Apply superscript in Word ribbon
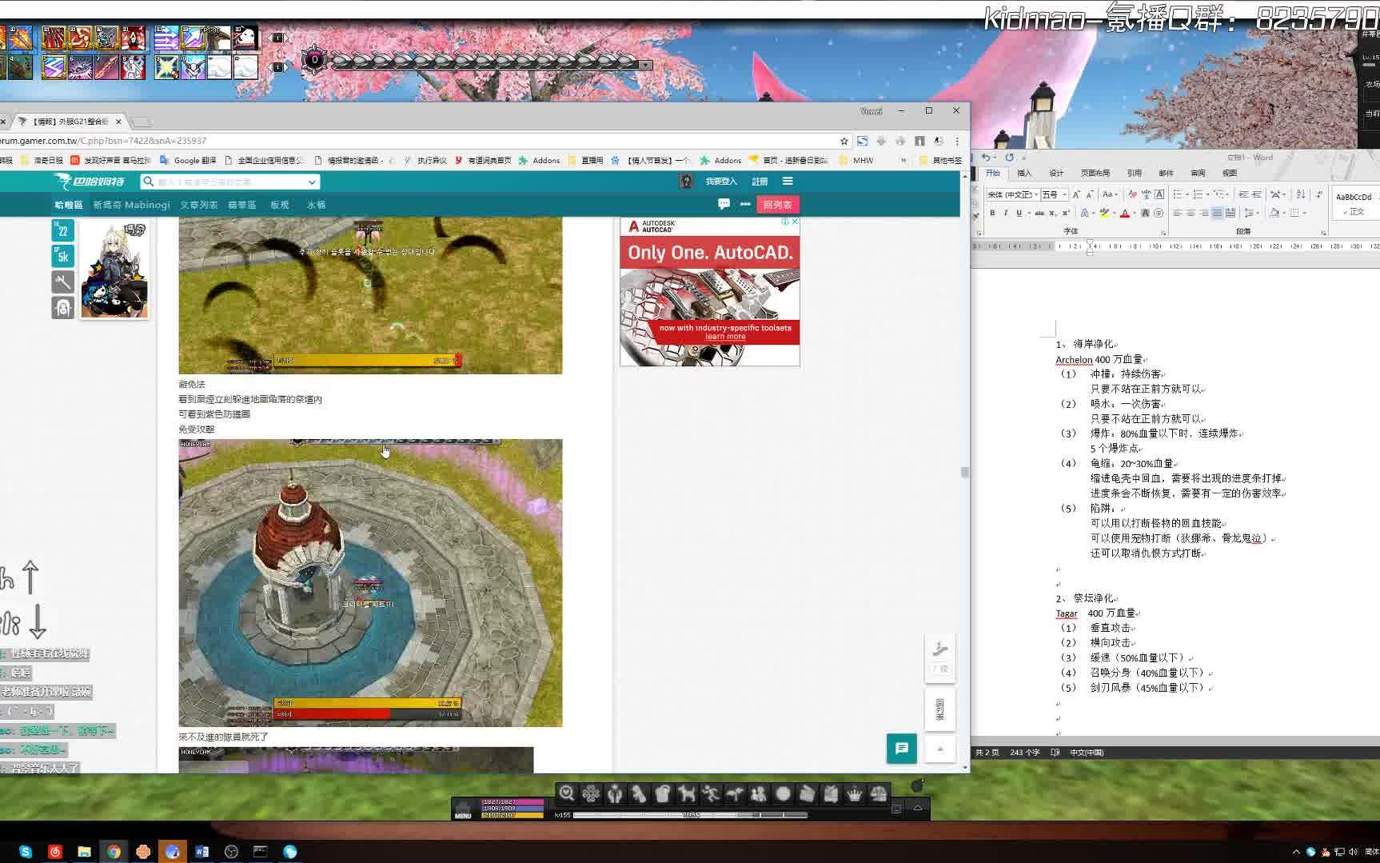 [x=1066, y=213]
